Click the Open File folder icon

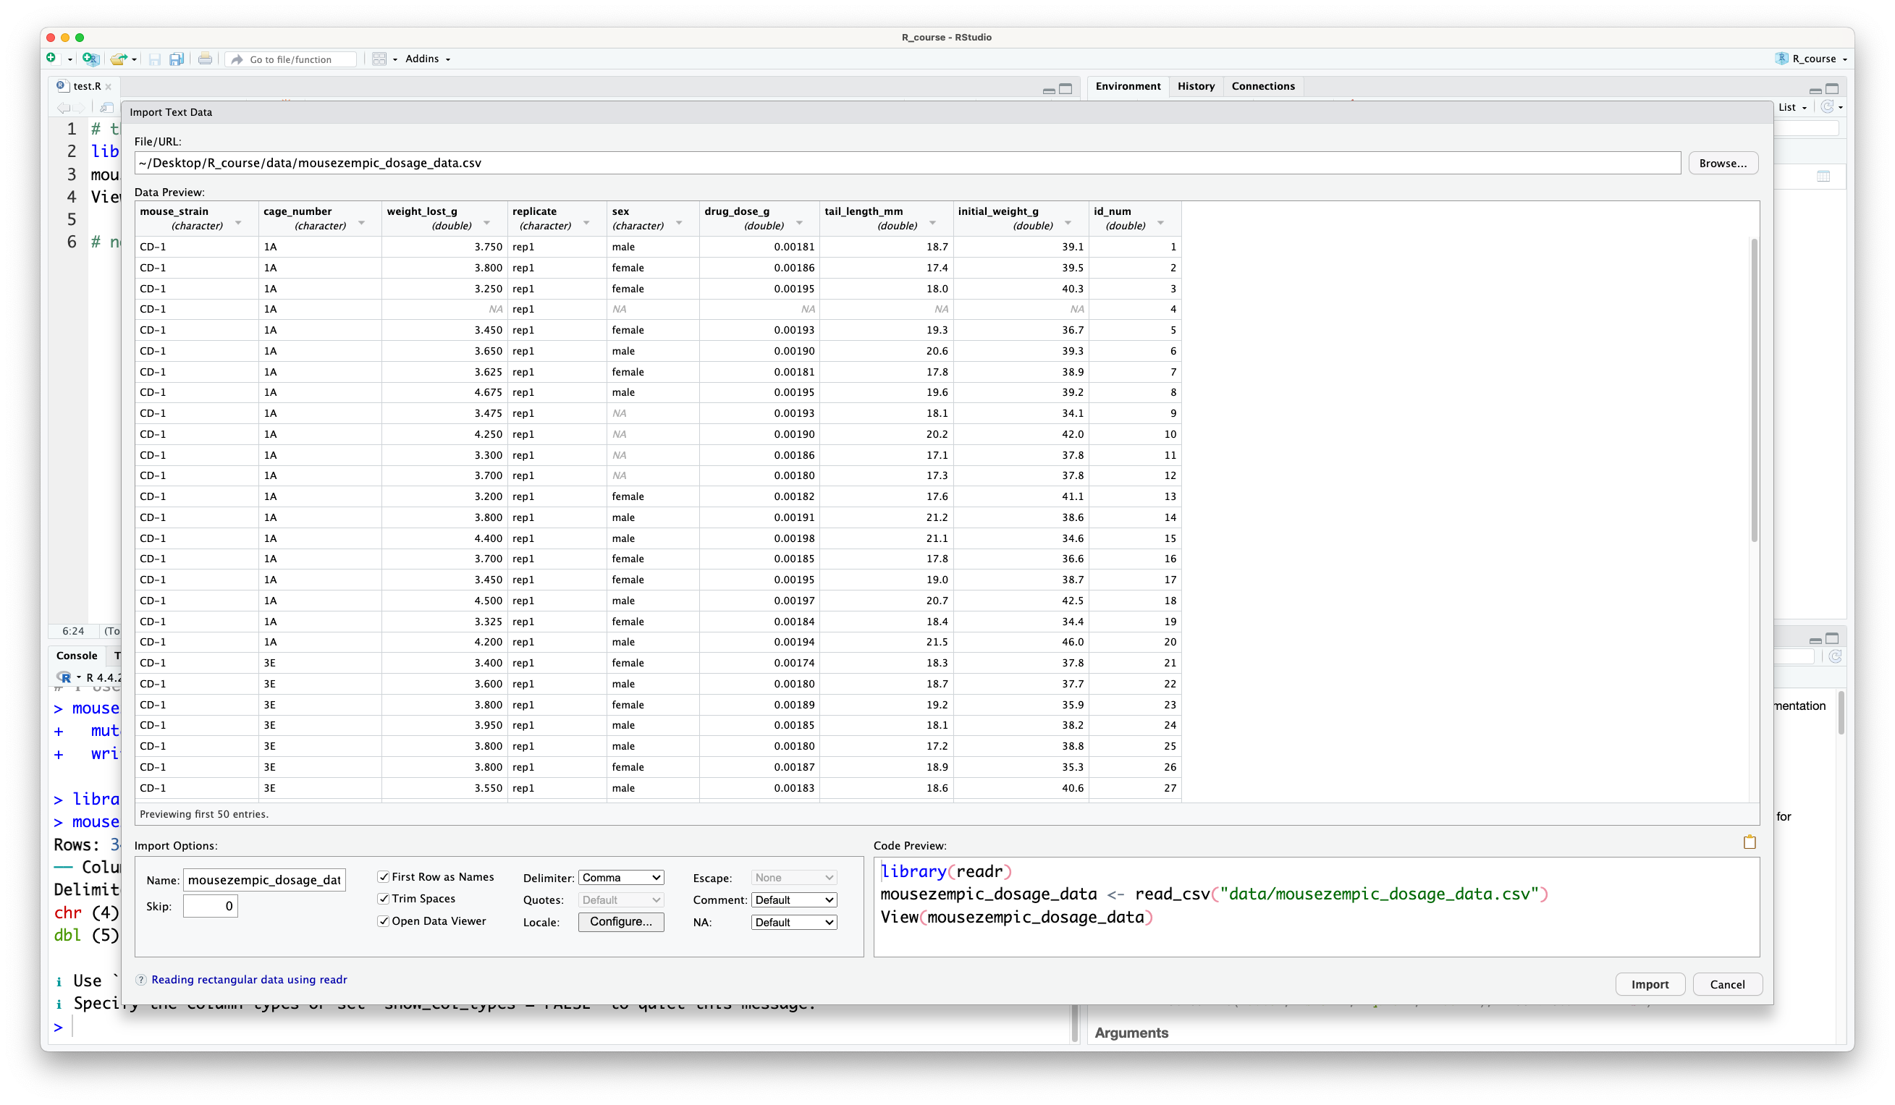[x=118, y=59]
